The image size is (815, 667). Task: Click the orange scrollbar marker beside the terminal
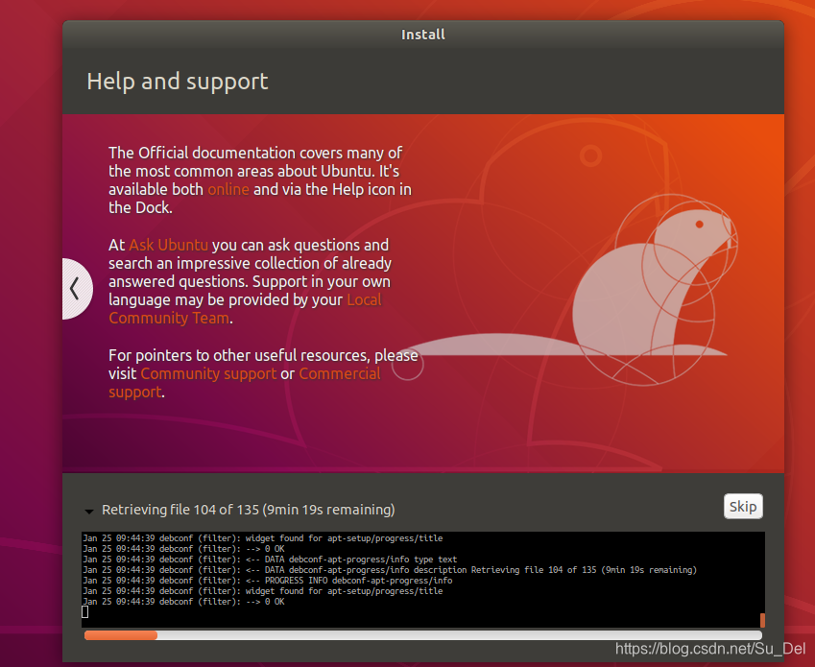click(x=762, y=620)
